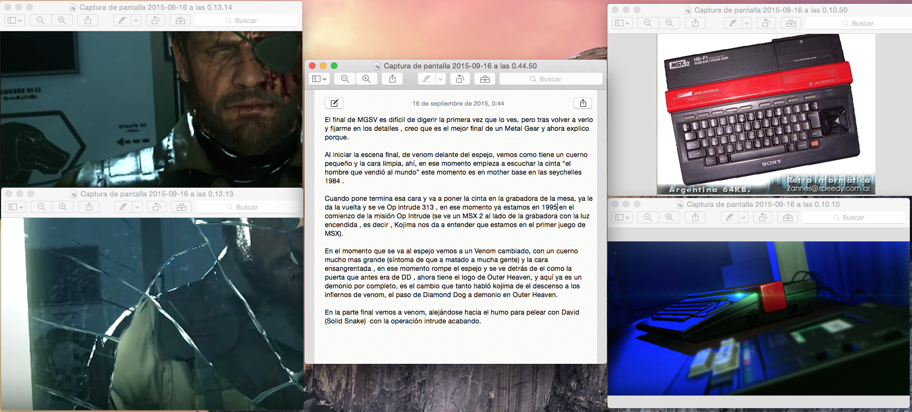The image size is (912, 412).
Task: Click the note share icon beside the date
Action: pyautogui.click(x=583, y=103)
